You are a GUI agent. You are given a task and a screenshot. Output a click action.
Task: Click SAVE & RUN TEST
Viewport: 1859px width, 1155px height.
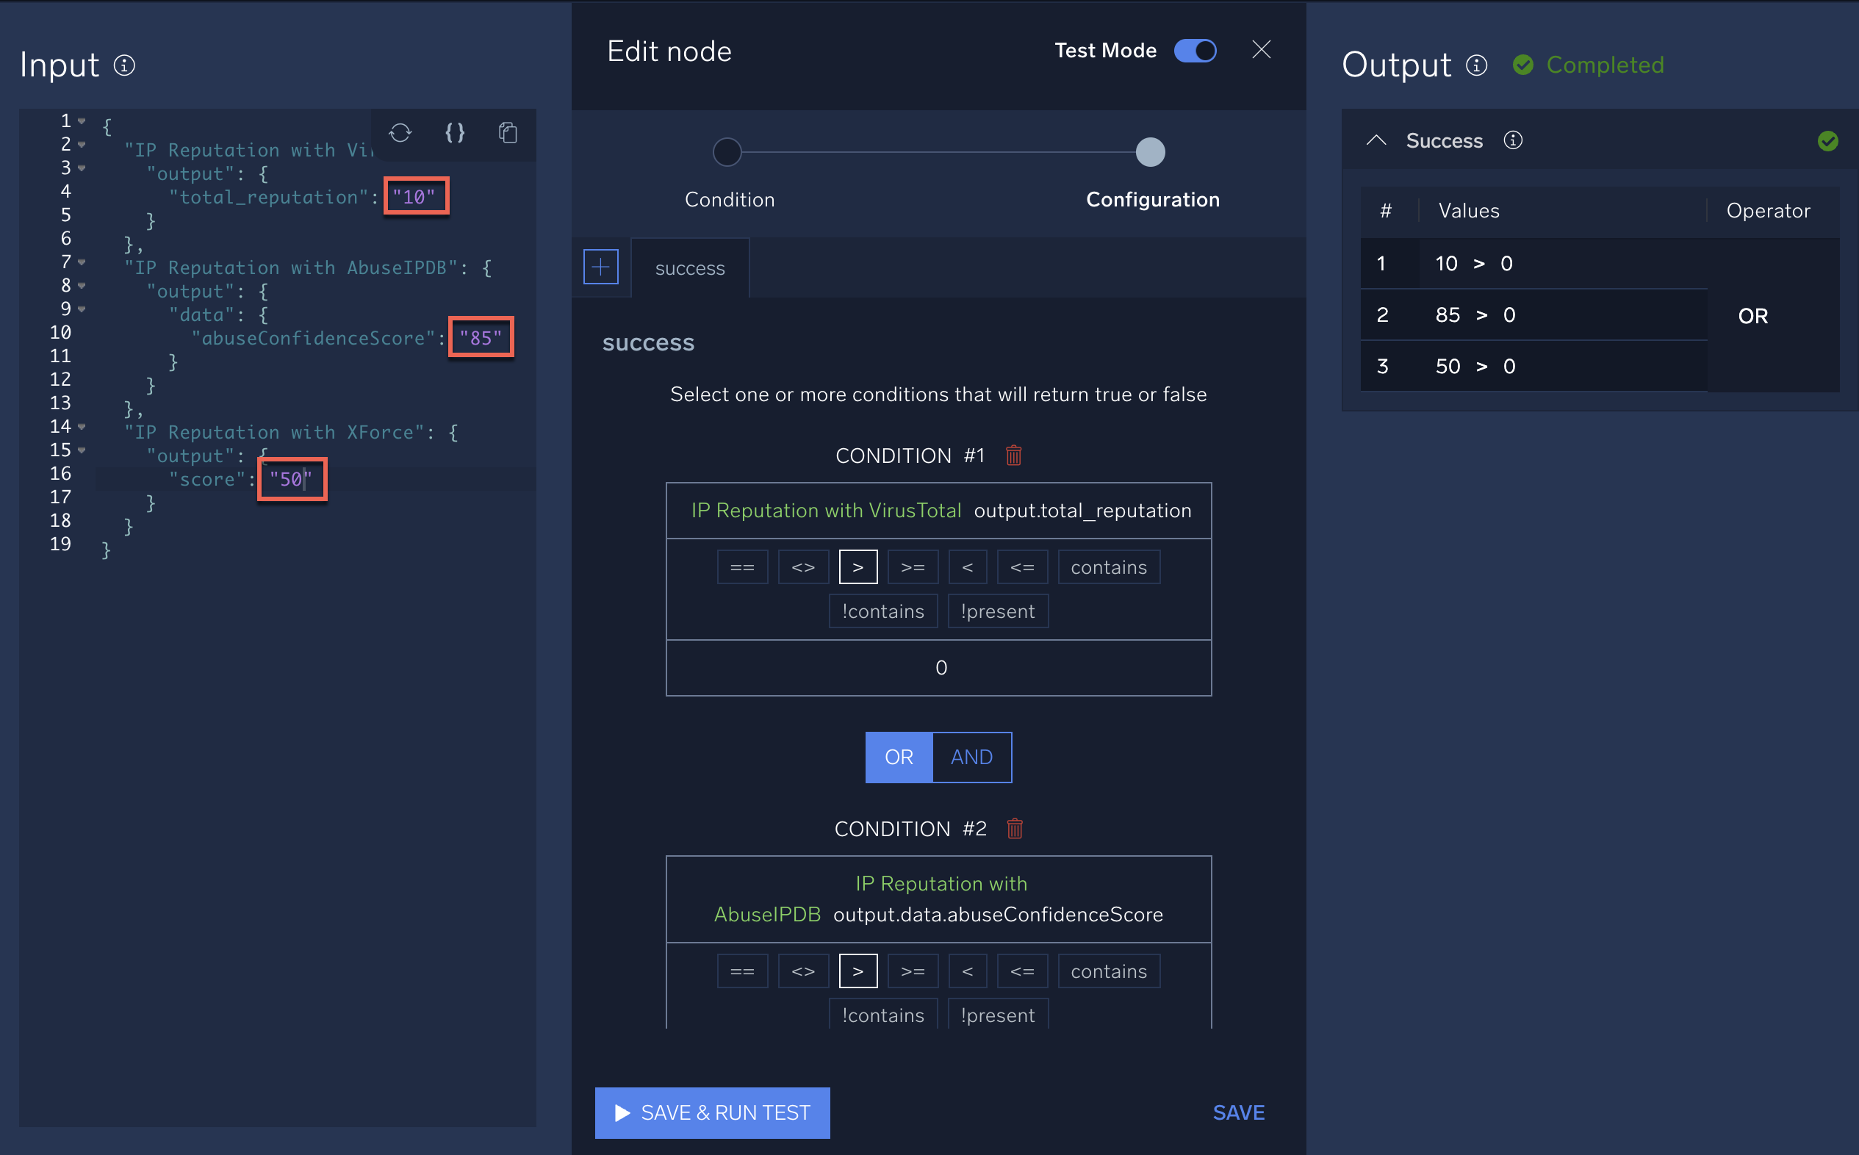pyautogui.click(x=712, y=1113)
